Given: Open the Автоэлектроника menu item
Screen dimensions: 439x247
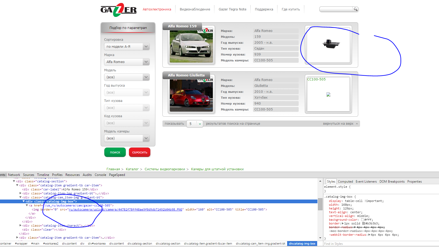Looking at the screenshot, I should click(157, 9).
